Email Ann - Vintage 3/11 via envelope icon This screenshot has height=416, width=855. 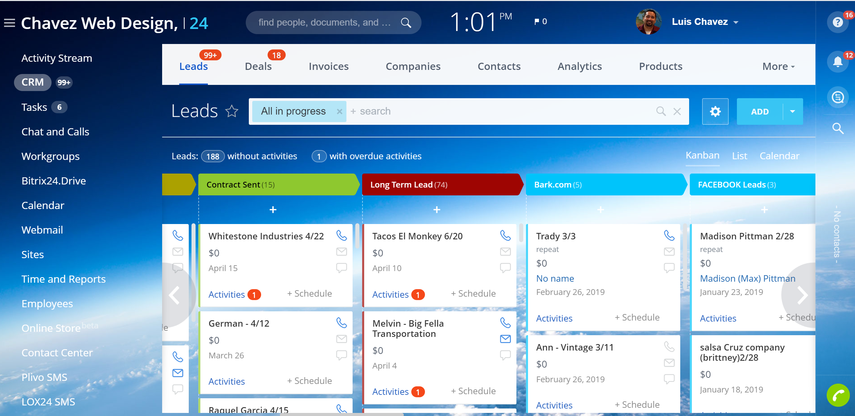pos(669,363)
